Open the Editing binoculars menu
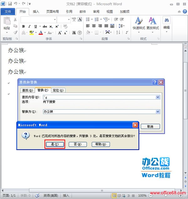This screenshot has width=188, height=199. coord(166,24)
